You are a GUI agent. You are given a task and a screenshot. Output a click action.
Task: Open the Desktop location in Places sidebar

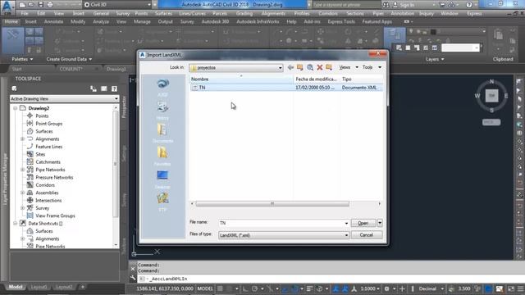[x=162, y=179]
